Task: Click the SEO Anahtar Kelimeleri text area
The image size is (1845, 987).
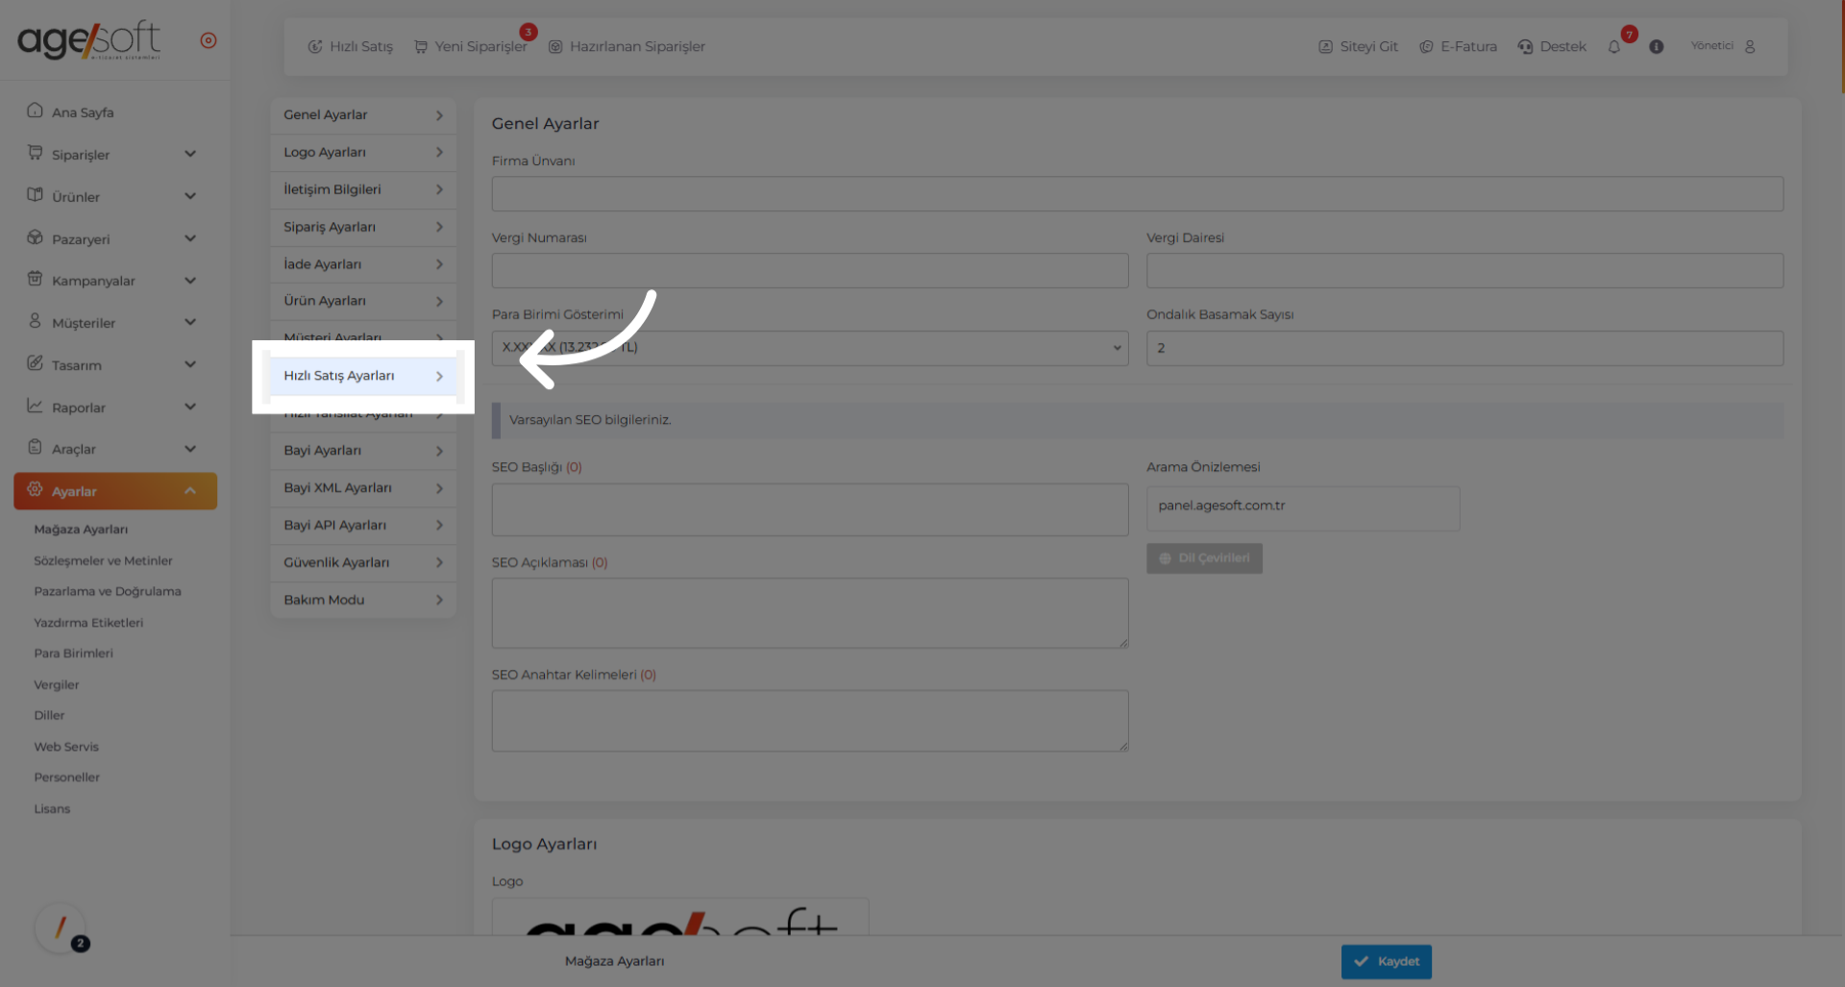Action: [810, 721]
